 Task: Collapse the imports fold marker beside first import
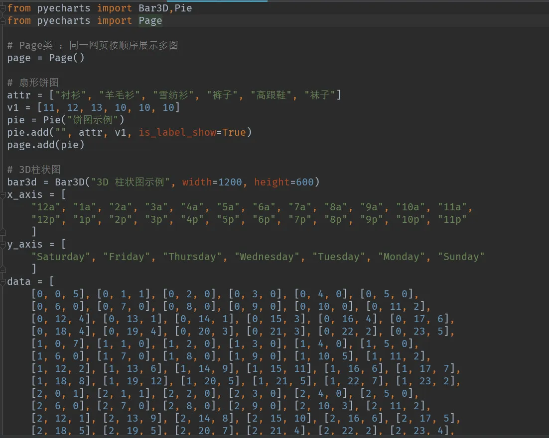point(3,8)
